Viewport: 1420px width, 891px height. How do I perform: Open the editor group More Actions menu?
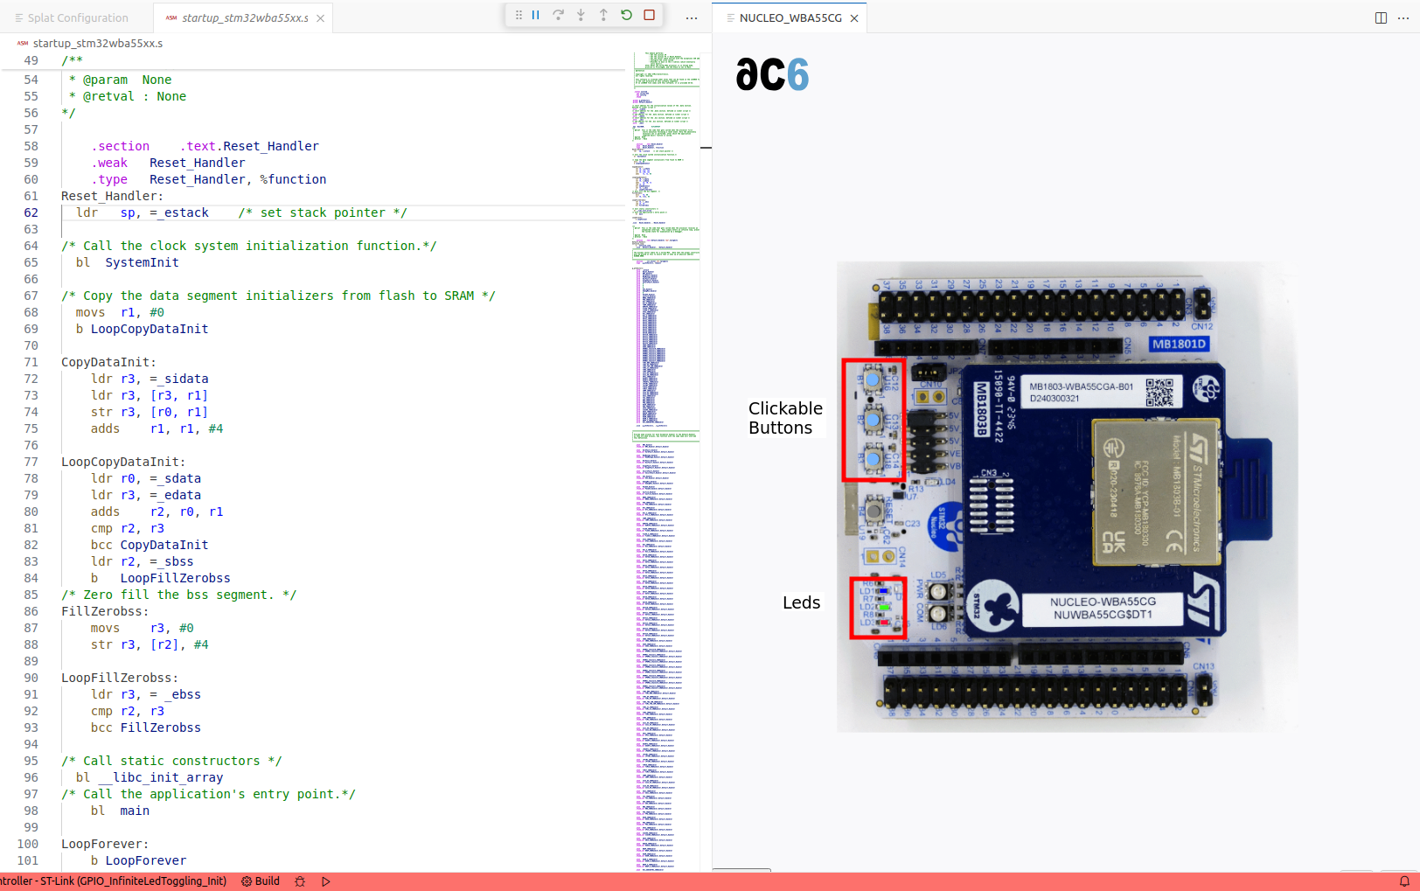point(692,17)
